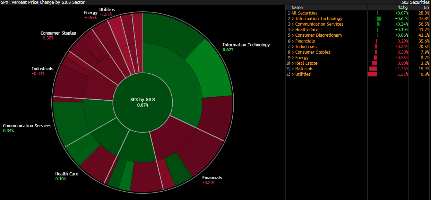The width and height of the screenshot is (431, 200).
Task: Click the -1.51% value in the %Chg column
Action: pos(402,74)
